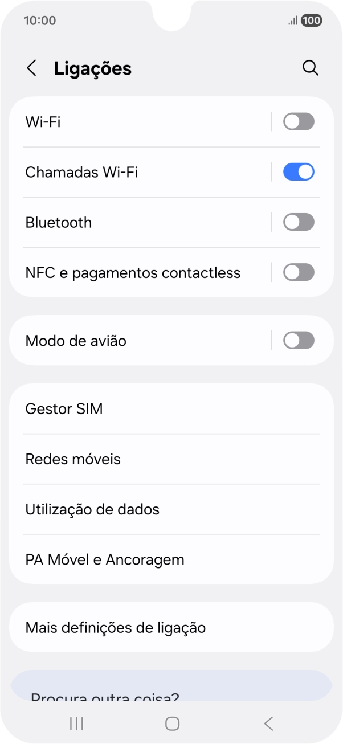
Task: Turn on Bluetooth
Action: pyautogui.click(x=298, y=222)
